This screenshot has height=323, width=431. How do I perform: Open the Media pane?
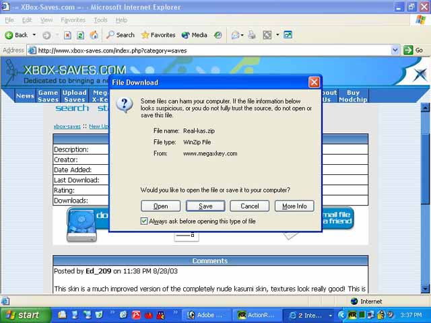pyautogui.click(x=195, y=35)
